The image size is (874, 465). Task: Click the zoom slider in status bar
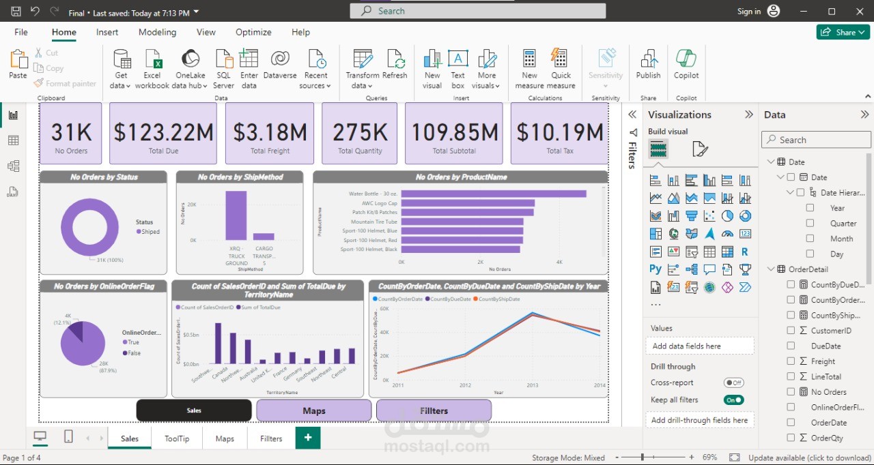[x=654, y=457]
